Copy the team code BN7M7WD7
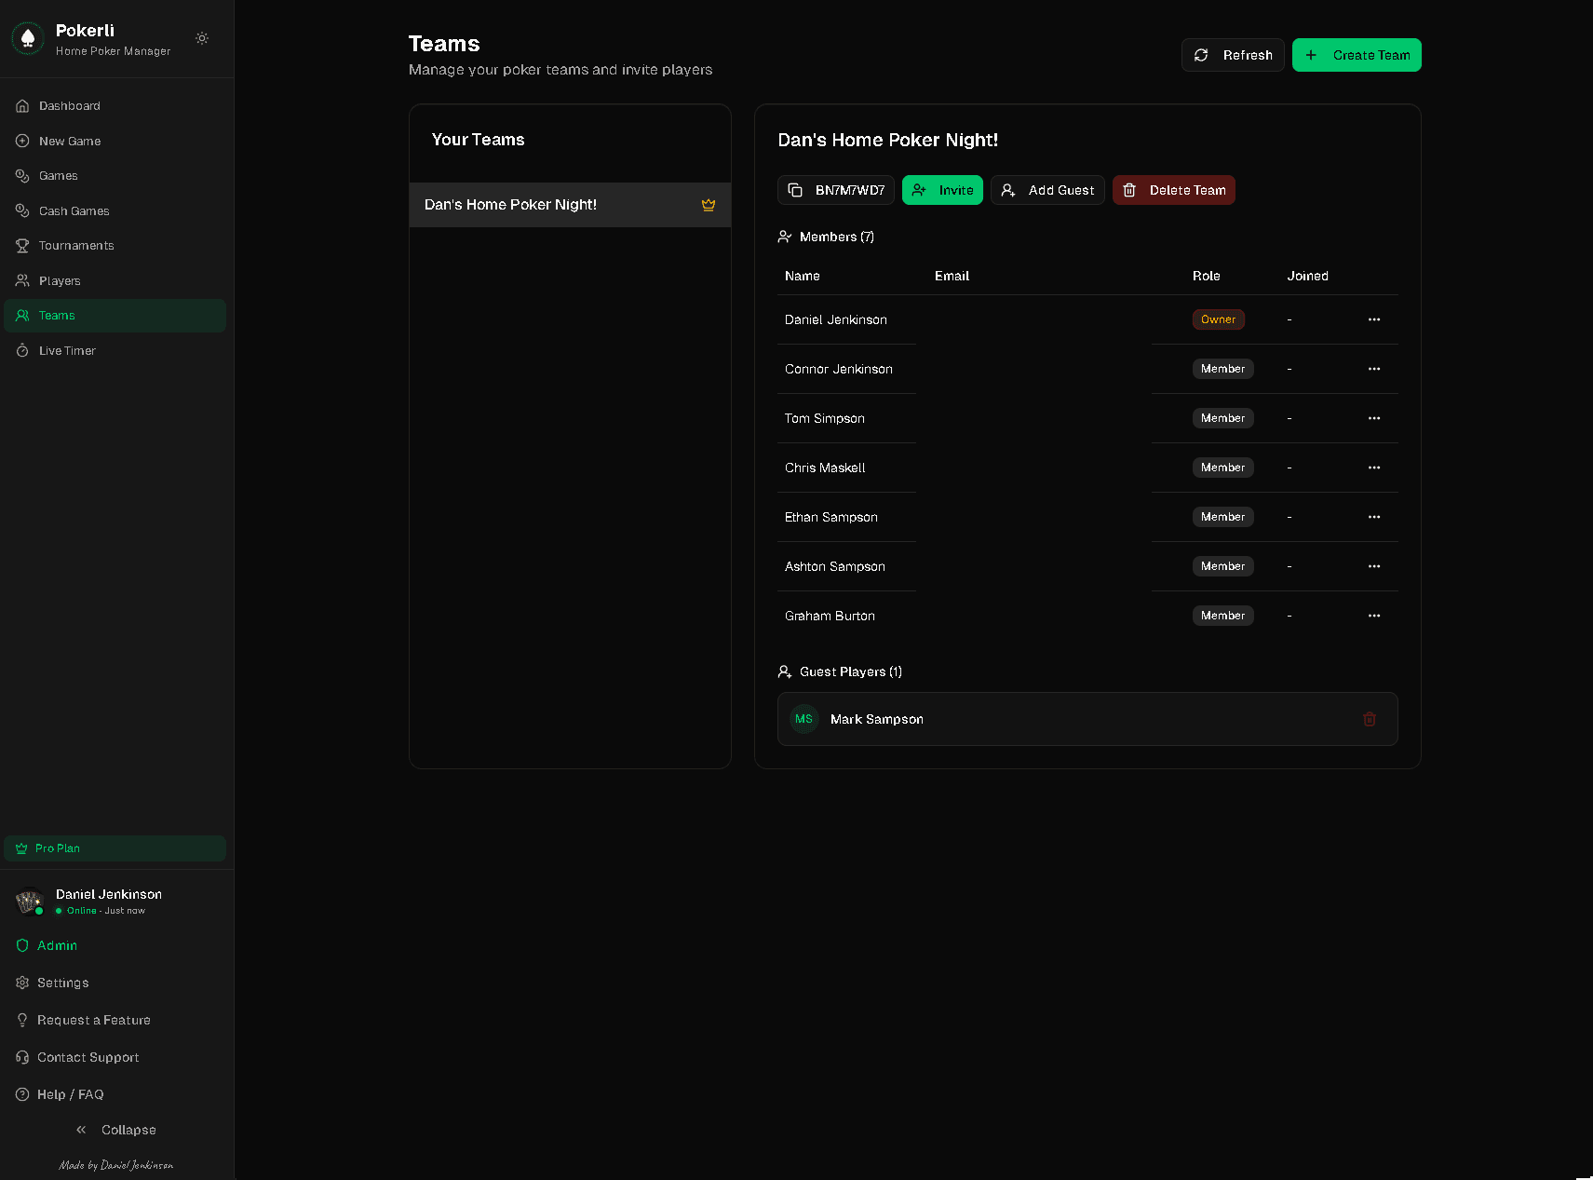Screen dimensions: 1593x1180 (835, 190)
